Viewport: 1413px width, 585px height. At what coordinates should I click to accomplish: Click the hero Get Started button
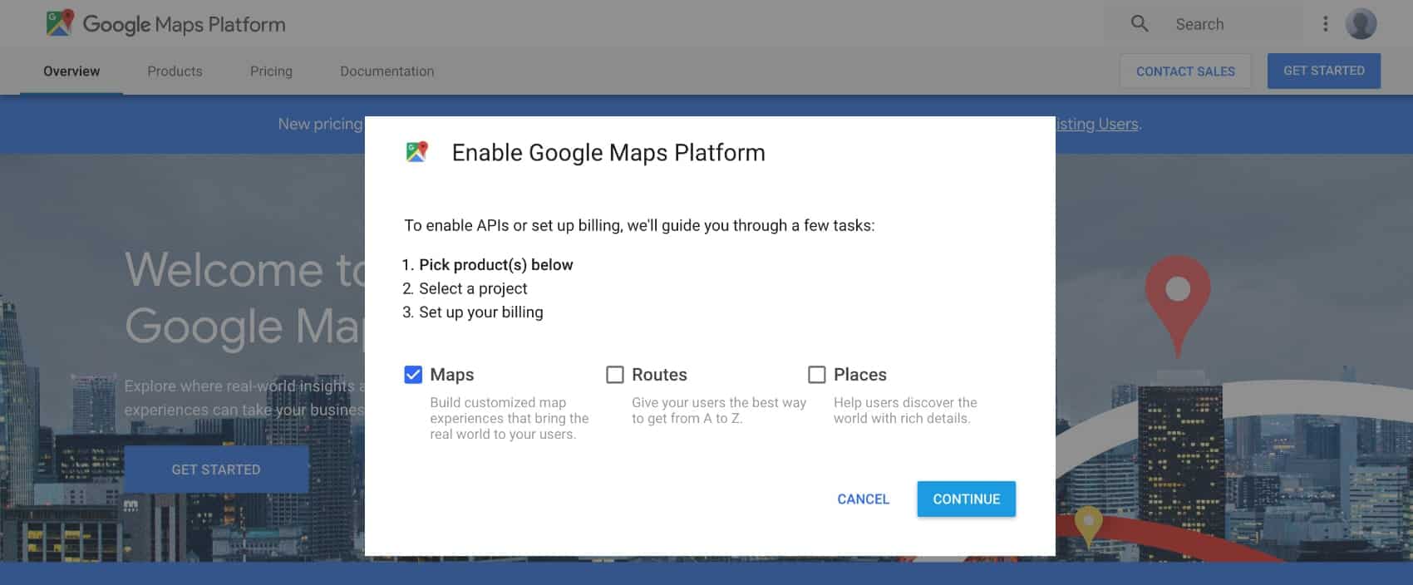pyautogui.click(x=216, y=469)
